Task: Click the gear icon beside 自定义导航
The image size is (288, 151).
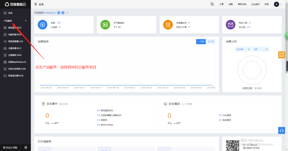Action: pos(4,147)
